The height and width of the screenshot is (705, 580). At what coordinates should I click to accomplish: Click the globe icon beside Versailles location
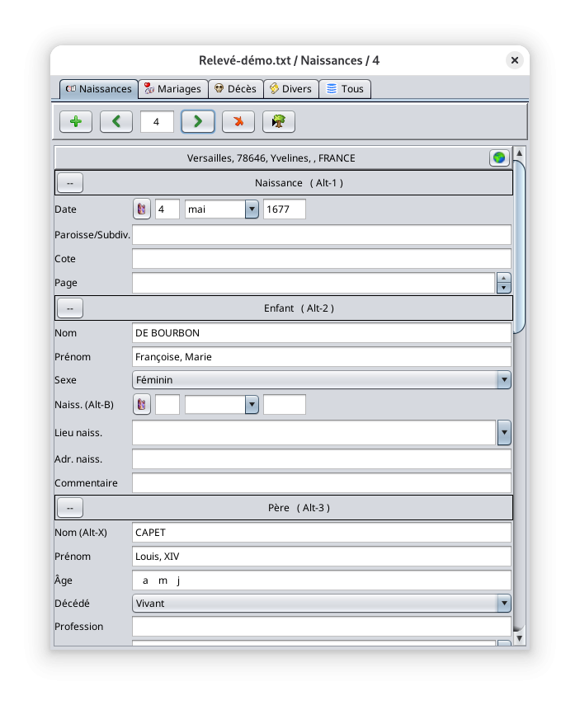[x=499, y=157]
